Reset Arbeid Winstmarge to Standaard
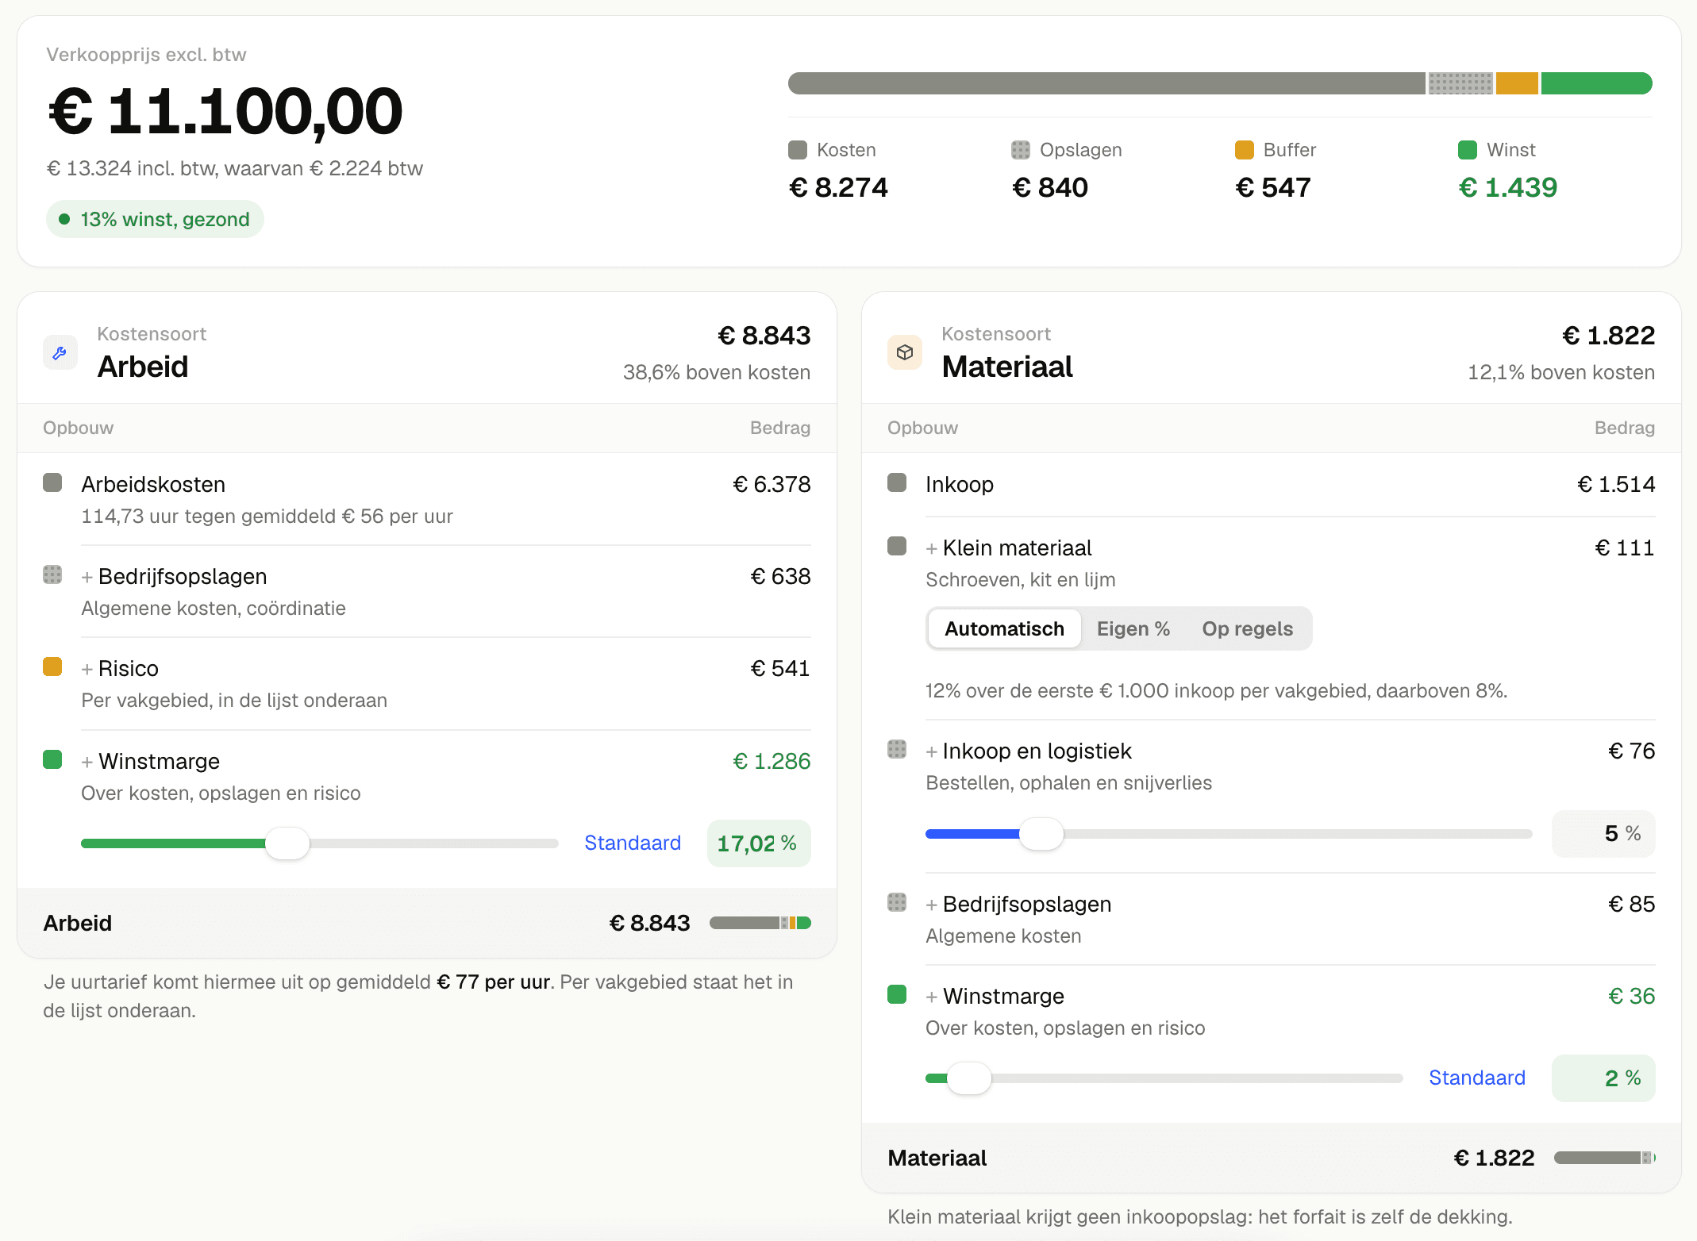 coord(633,843)
